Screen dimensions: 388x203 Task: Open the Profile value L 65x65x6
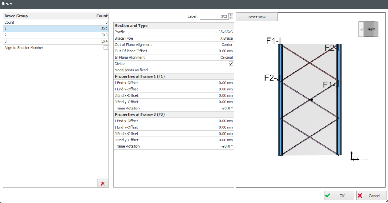coord(217,32)
